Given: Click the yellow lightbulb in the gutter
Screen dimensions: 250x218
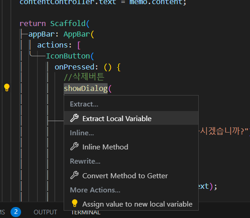Looking at the screenshot, I should click(x=7, y=87).
